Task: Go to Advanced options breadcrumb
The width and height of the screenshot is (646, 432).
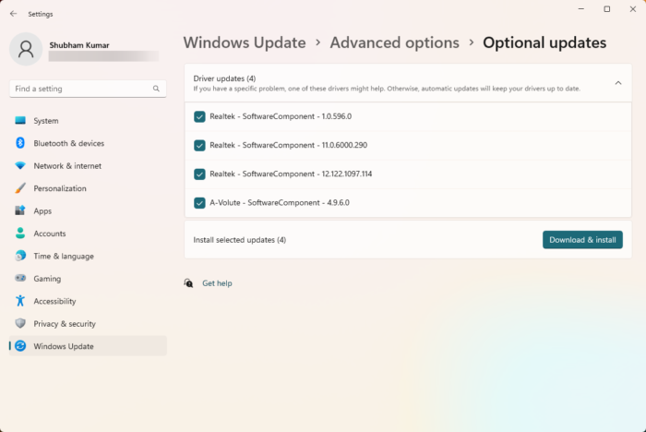Action: coord(394,42)
